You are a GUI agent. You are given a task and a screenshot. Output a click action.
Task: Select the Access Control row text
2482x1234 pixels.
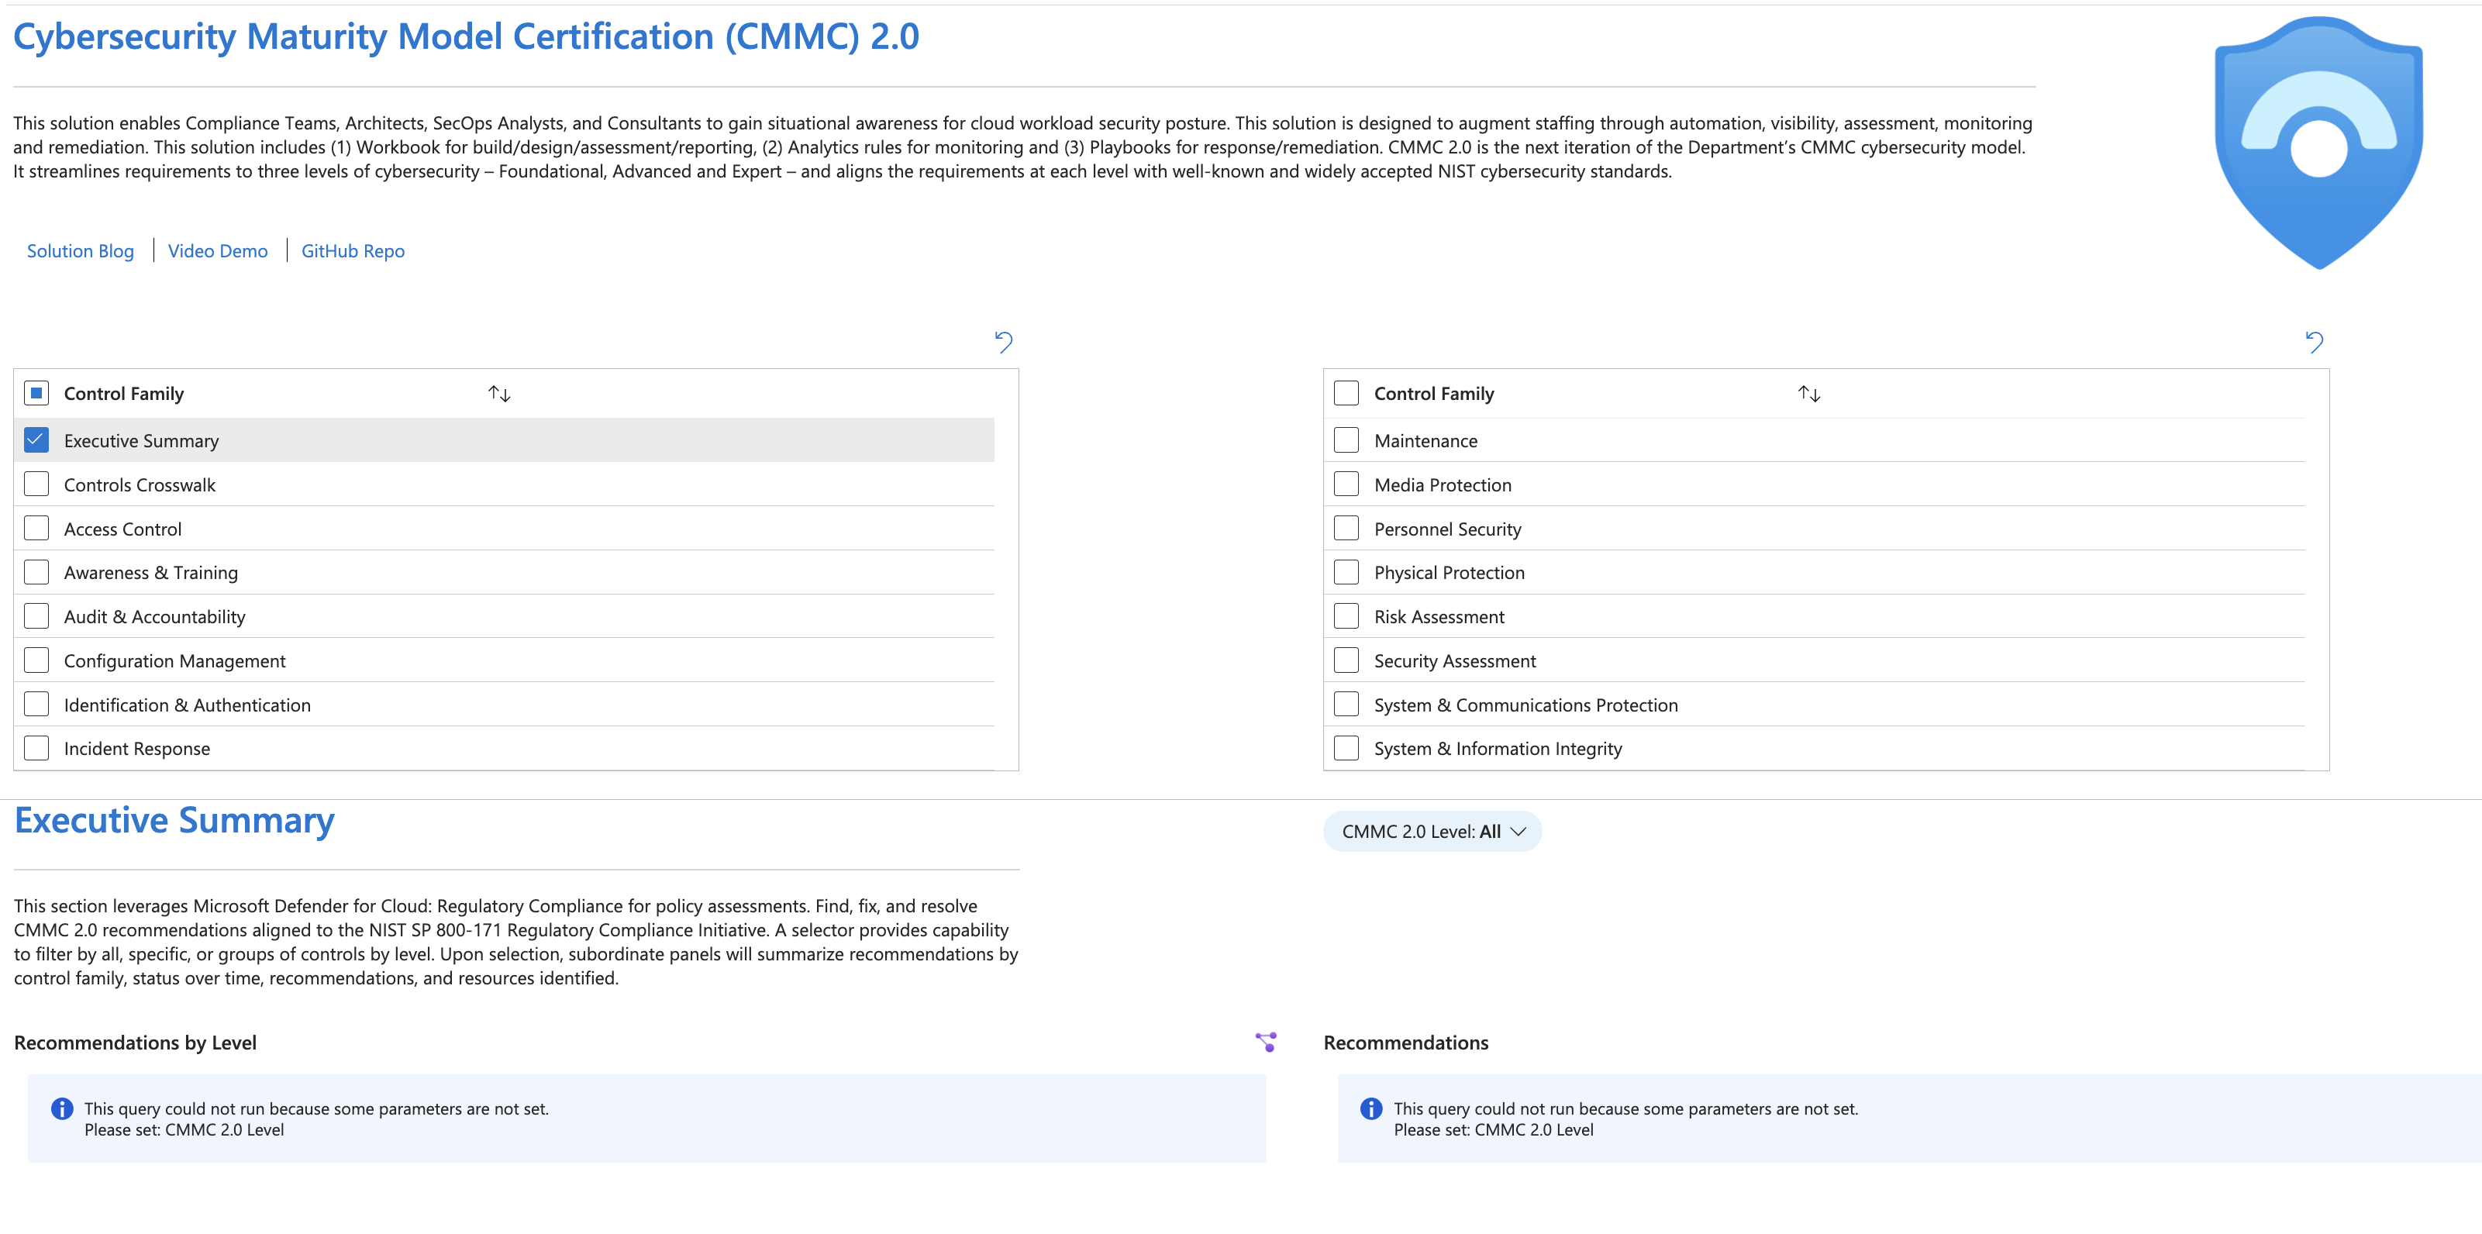122,530
